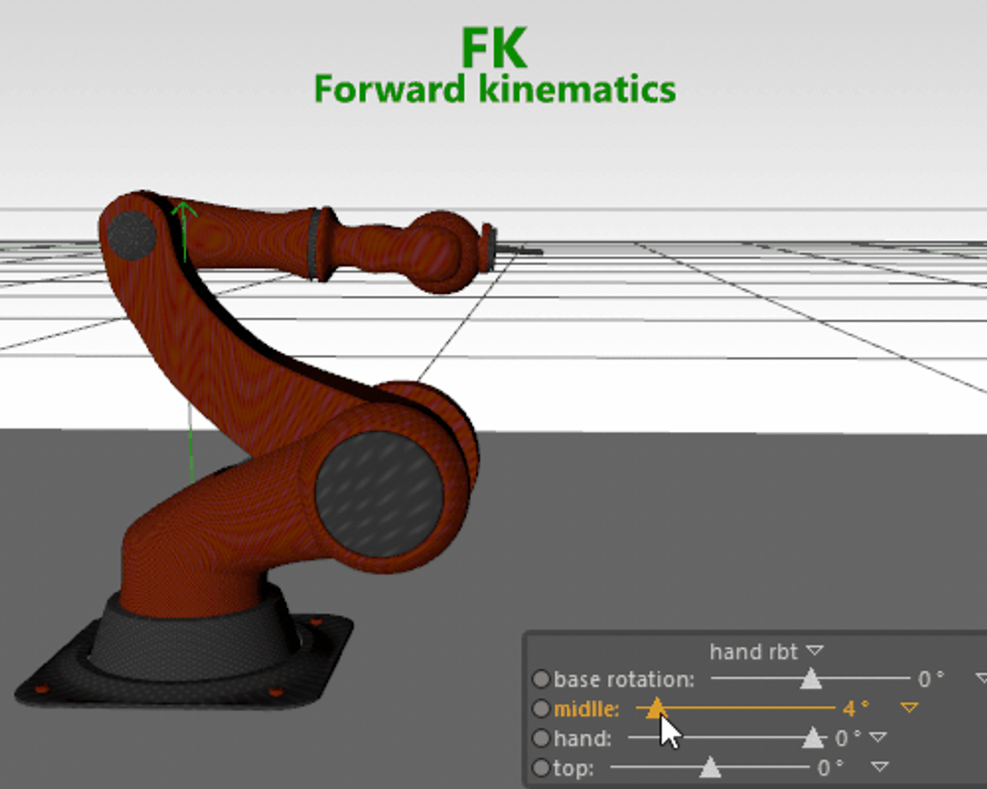This screenshot has width=987, height=789.
Task: Click the top slider handle
Action: pos(710,767)
